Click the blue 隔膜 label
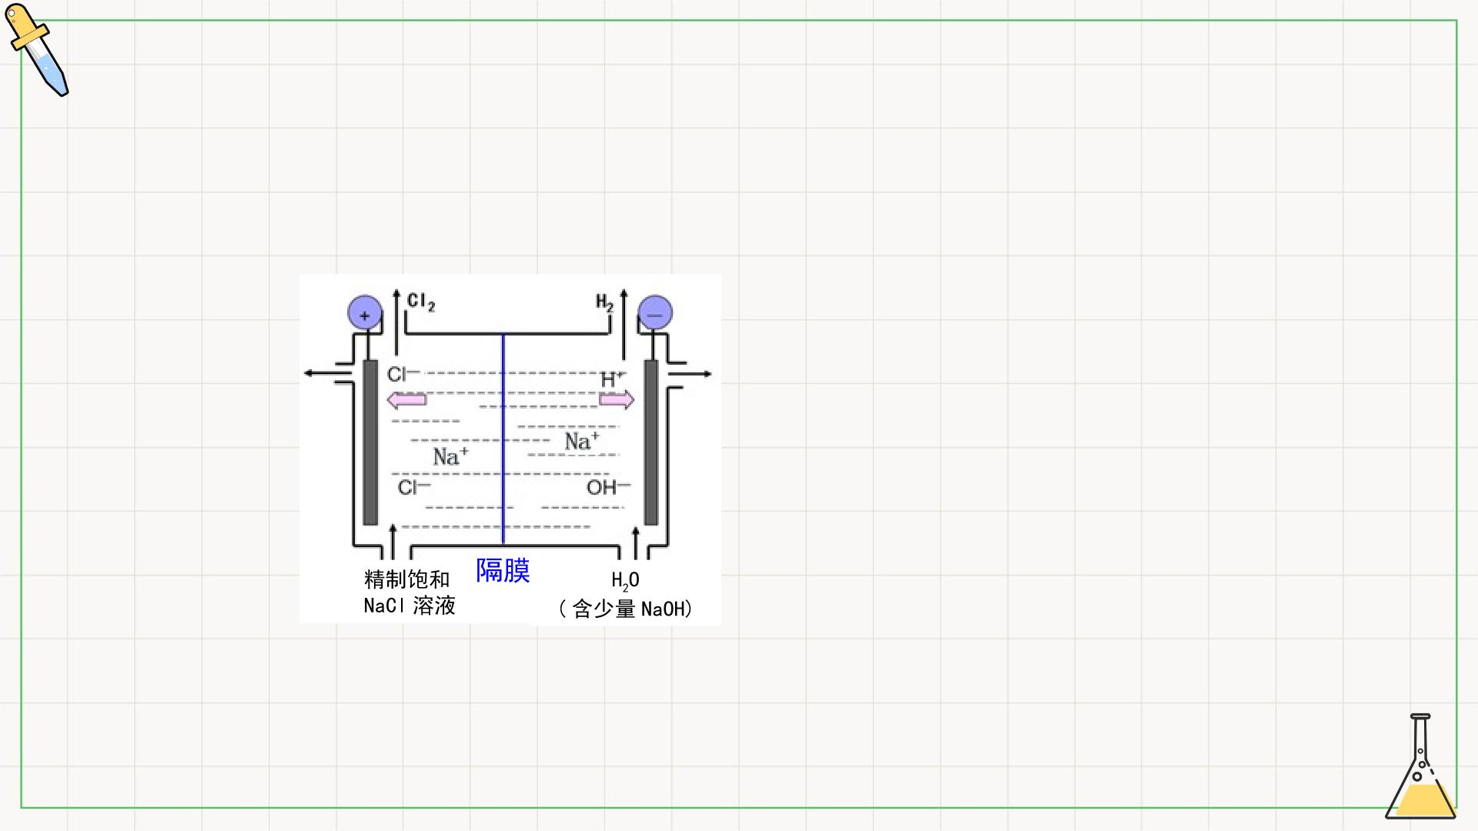The width and height of the screenshot is (1478, 831). click(x=503, y=570)
